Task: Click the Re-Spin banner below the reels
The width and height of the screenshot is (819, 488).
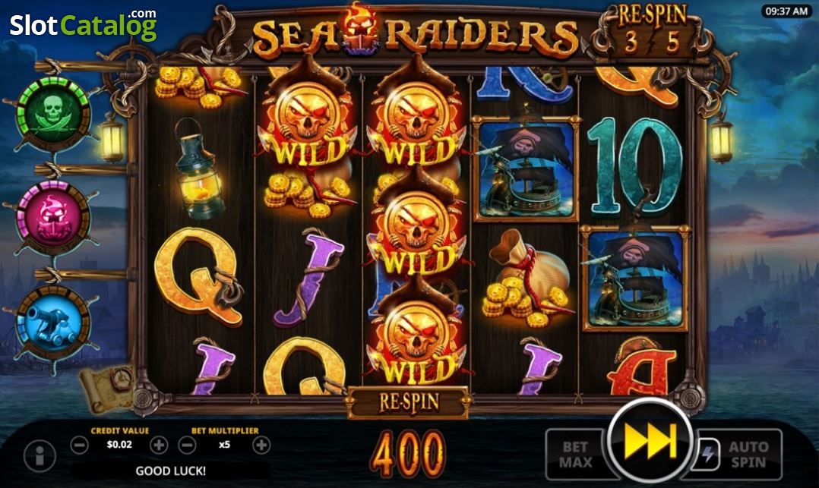Action: [x=408, y=403]
